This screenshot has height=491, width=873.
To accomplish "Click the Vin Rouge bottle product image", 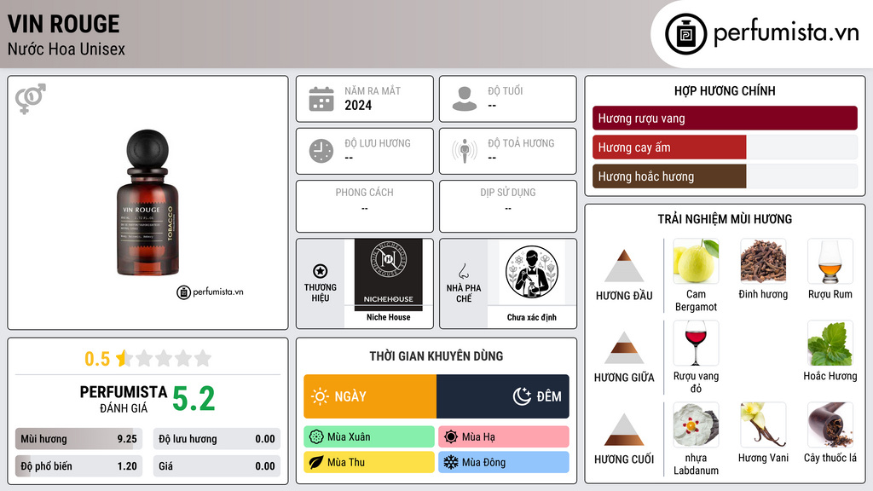I will [147, 203].
